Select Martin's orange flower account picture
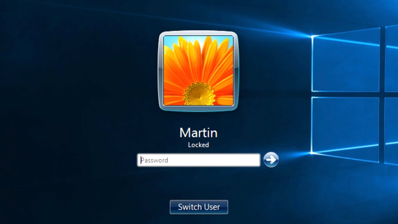Viewport: 398px width, 224px height. click(x=198, y=71)
